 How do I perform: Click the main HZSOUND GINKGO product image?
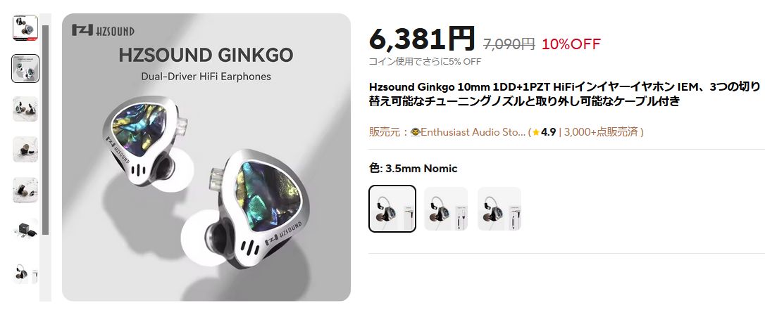click(206, 157)
